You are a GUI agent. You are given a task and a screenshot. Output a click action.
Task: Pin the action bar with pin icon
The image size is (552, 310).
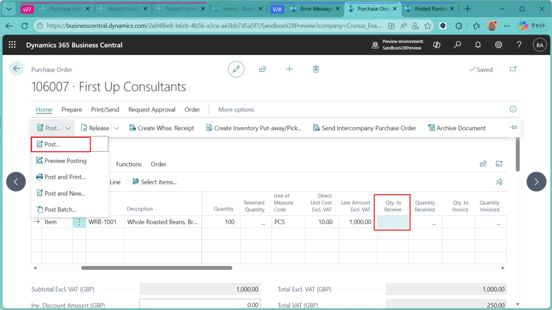point(513,128)
